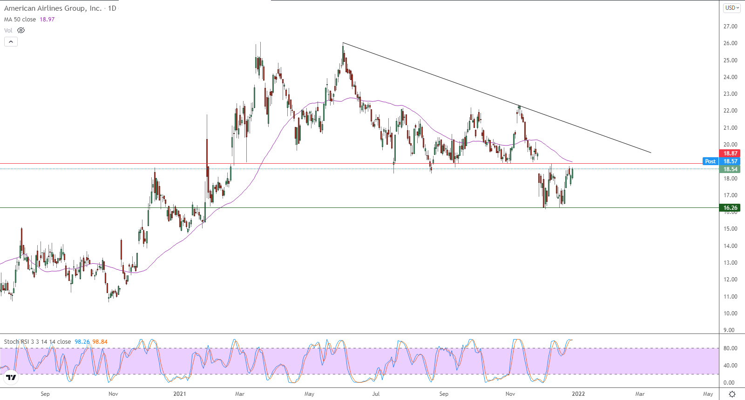Click Stoch RSI orange value 98.84
This screenshot has height=400, width=745.
(100, 342)
